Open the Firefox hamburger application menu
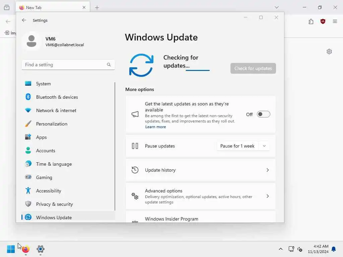343x257 pixels. coord(335,21)
